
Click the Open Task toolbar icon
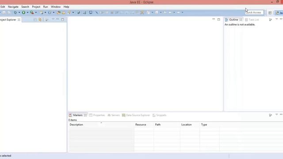point(64,12)
